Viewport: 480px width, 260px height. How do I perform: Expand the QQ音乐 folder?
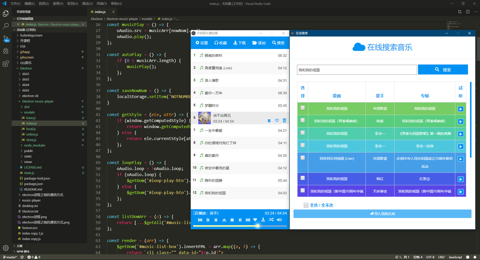49,63
